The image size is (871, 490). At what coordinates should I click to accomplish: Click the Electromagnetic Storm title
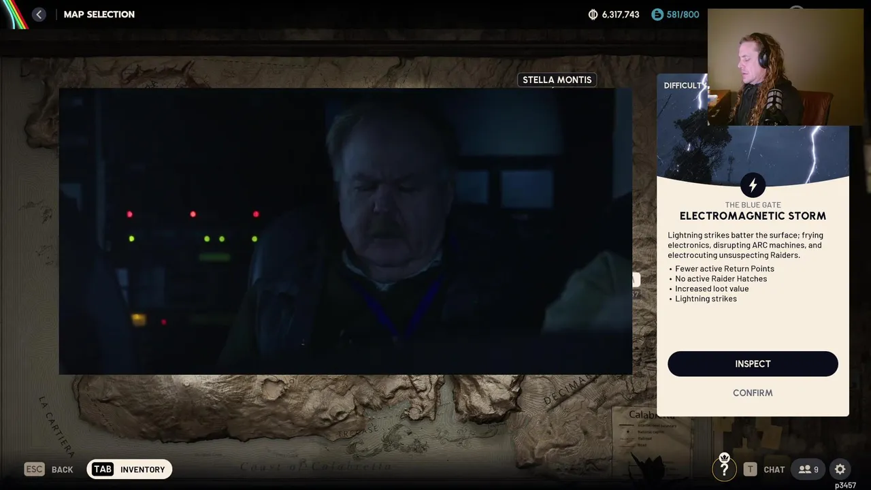pos(753,216)
